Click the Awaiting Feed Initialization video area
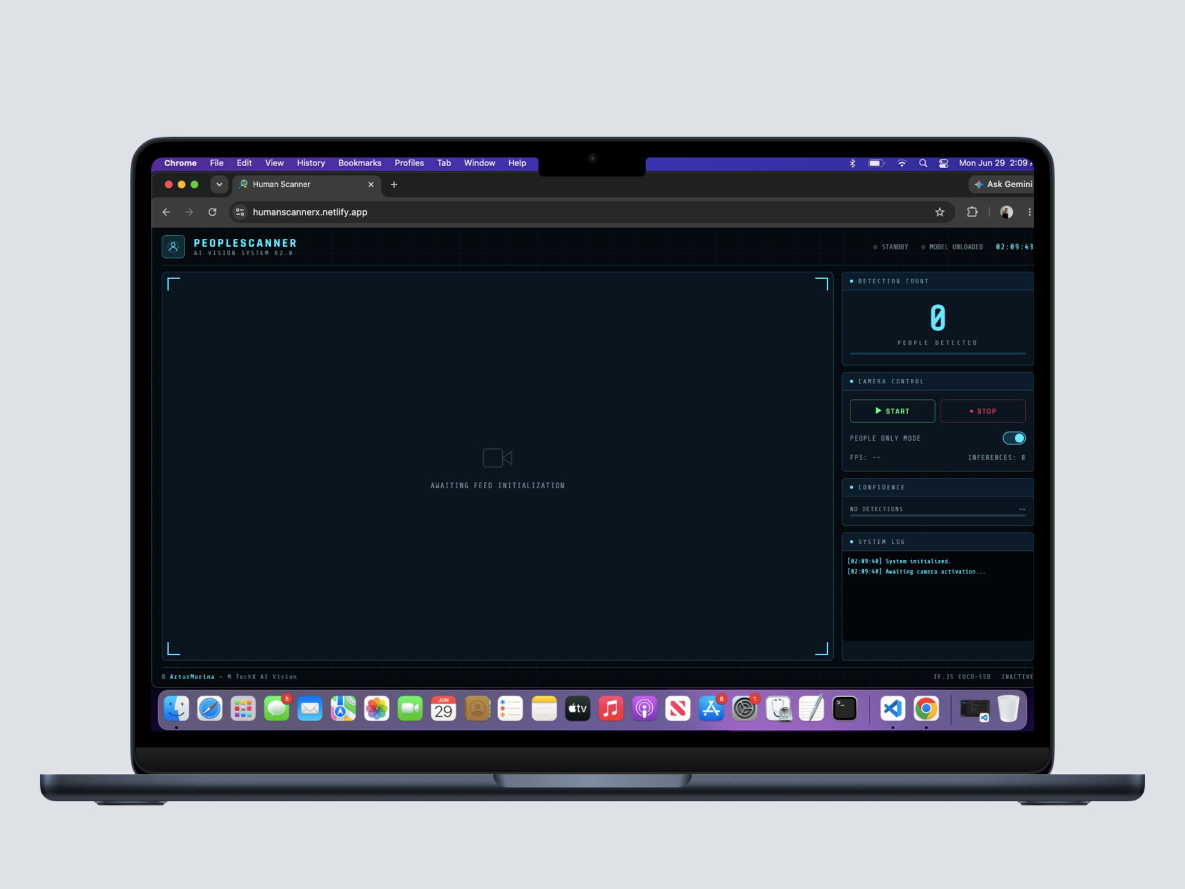 coord(497,467)
